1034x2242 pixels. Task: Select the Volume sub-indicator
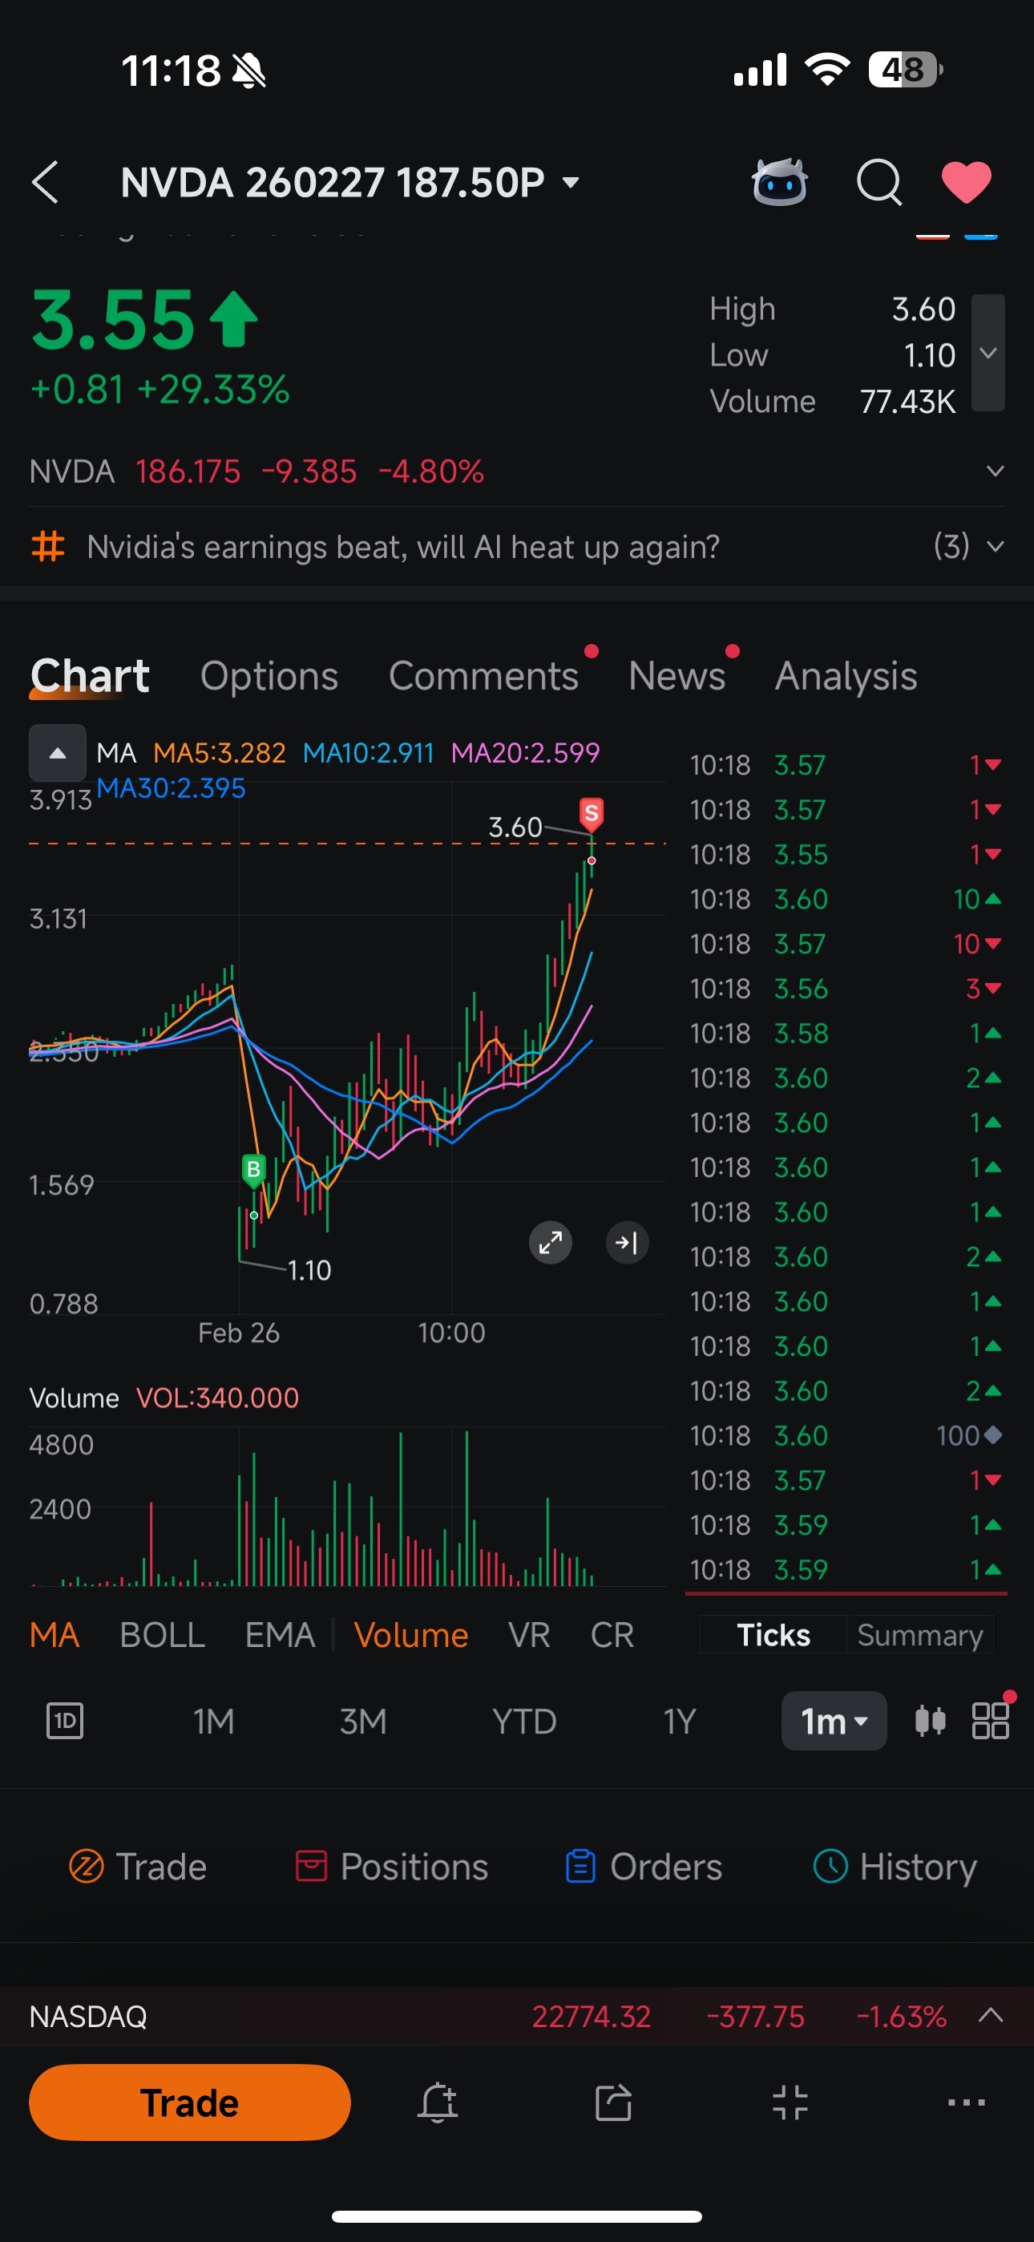[411, 1634]
